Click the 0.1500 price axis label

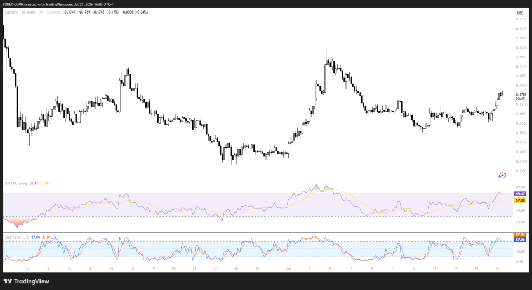(521, 142)
